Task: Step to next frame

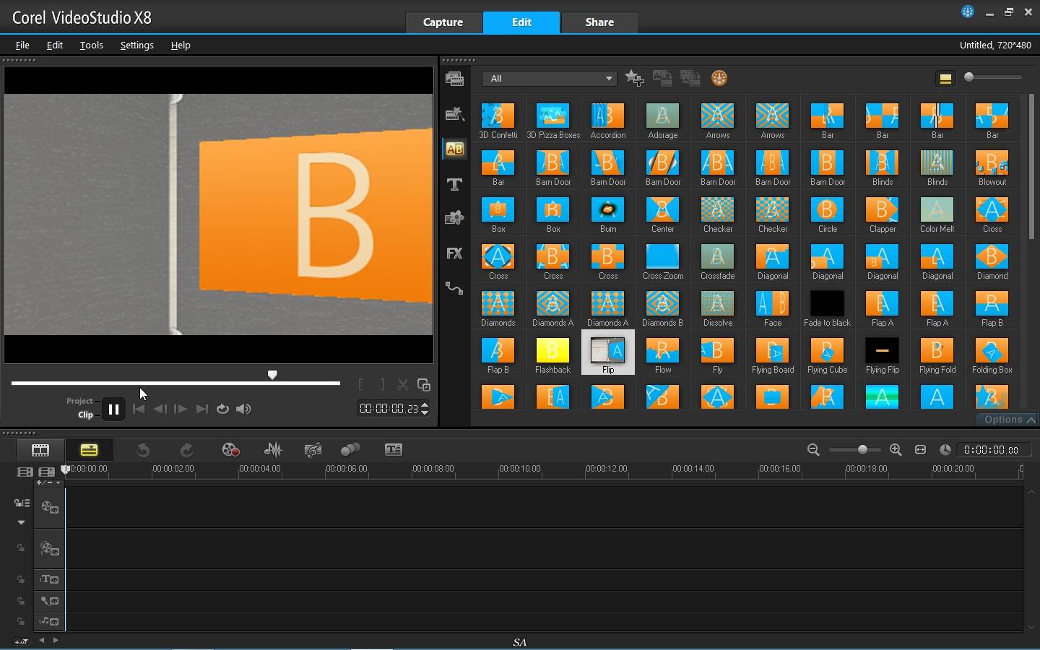Action: coord(181,409)
